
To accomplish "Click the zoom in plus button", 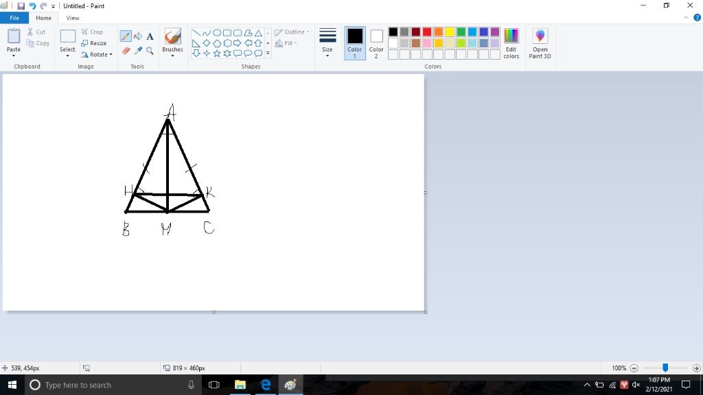I will (x=696, y=368).
